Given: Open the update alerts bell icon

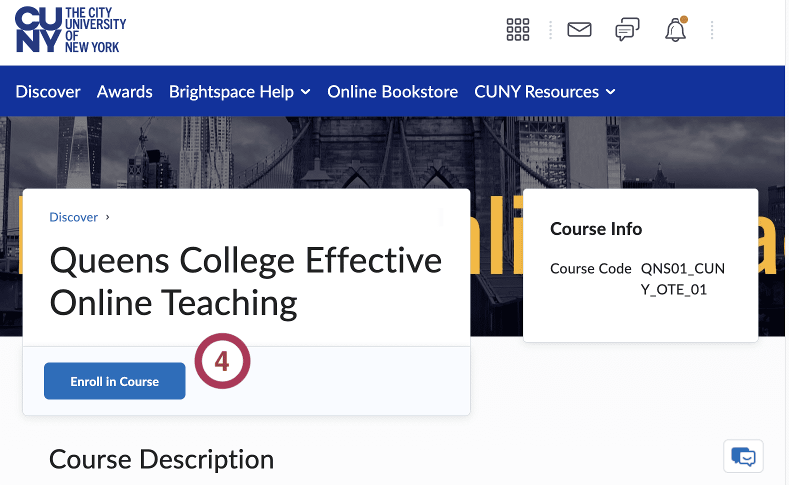Looking at the screenshot, I should [x=675, y=29].
